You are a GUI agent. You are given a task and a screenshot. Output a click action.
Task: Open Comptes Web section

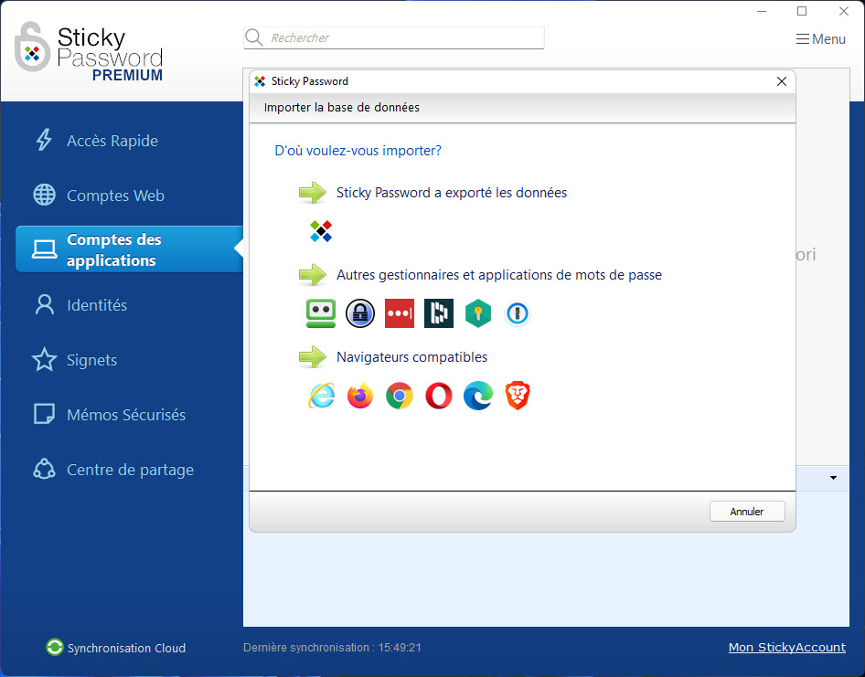pos(115,196)
